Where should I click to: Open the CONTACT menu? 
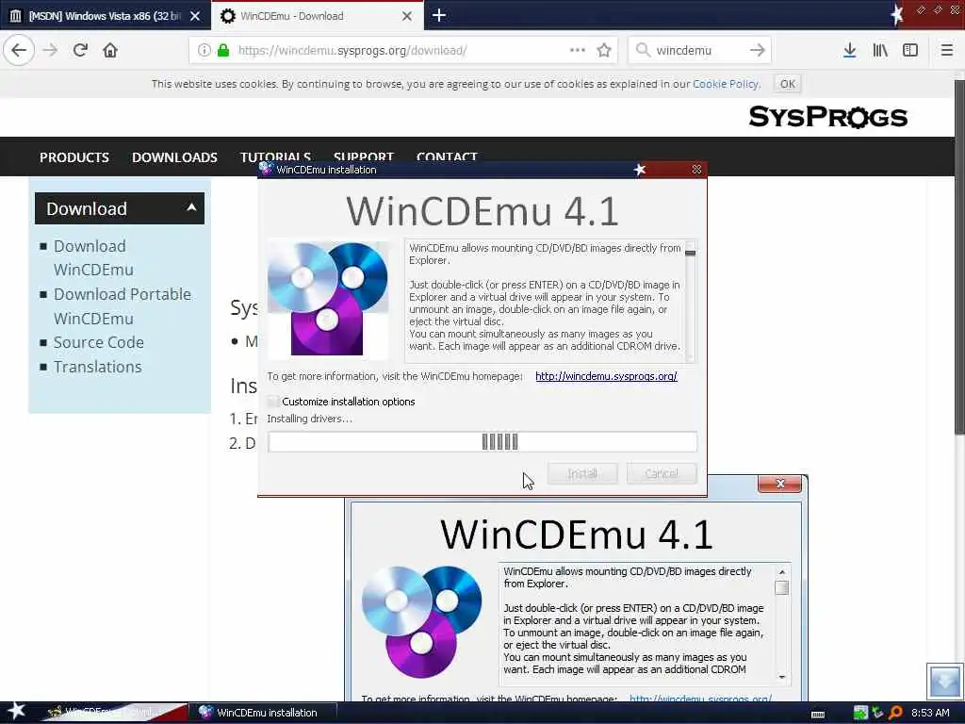[447, 156]
